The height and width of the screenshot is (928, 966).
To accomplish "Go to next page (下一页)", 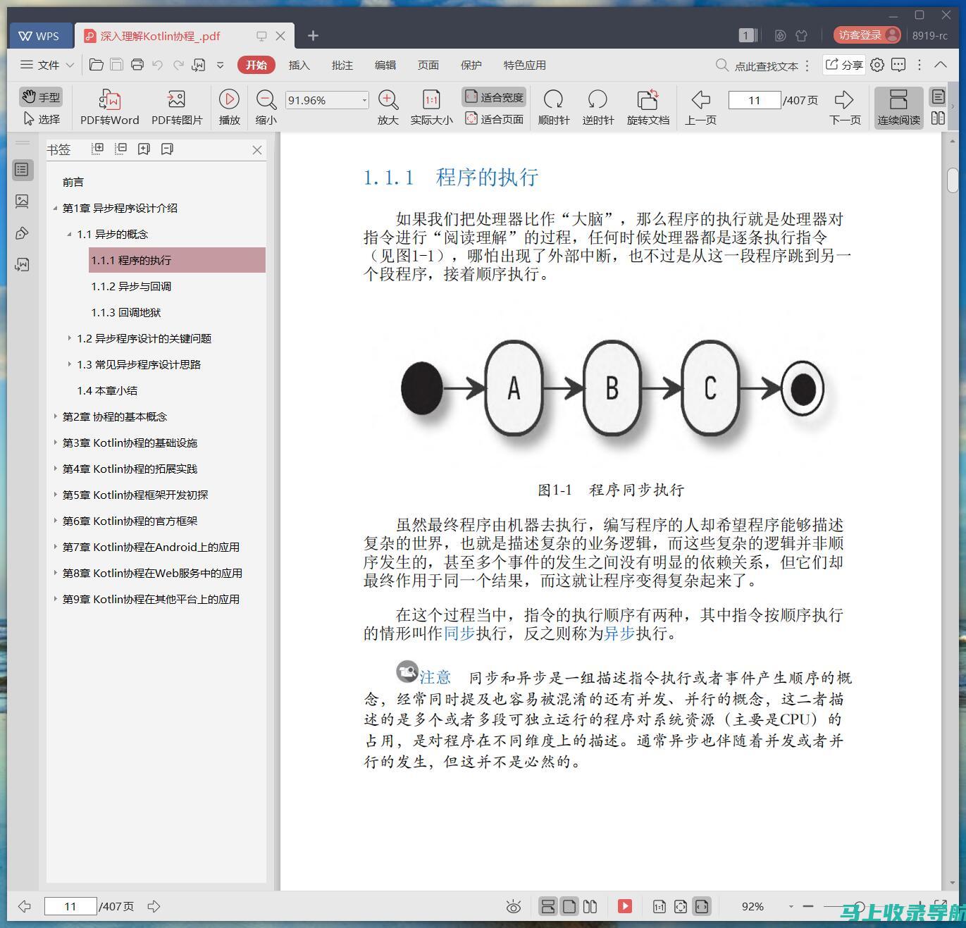I will (x=844, y=107).
